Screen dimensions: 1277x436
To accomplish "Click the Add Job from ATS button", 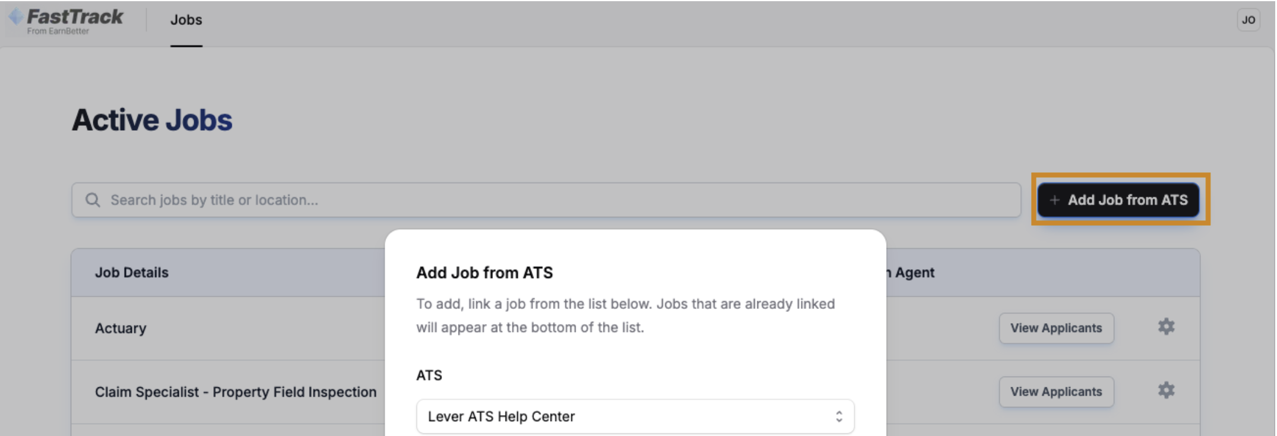I will pyautogui.click(x=1118, y=200).
